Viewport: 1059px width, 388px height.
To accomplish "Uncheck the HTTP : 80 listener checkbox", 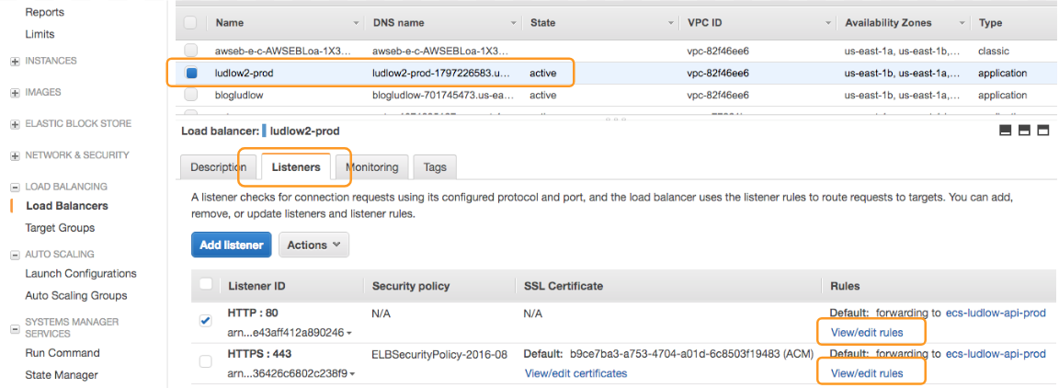I will [206, 321].
